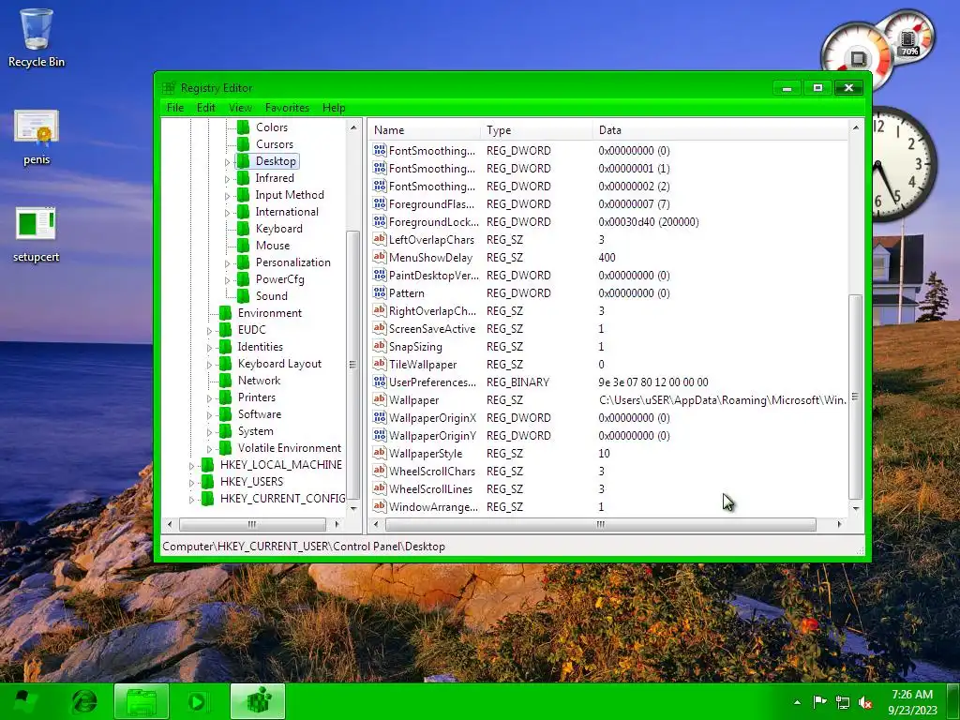Select the TileWallpaper value name
The width and height of the screenshot is (960, 720).
423,365
